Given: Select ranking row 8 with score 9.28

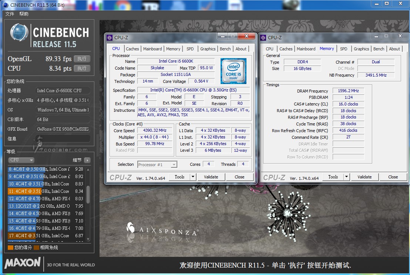Looking at the screenshot, I should pyautogui.click(x=46, y=169).
